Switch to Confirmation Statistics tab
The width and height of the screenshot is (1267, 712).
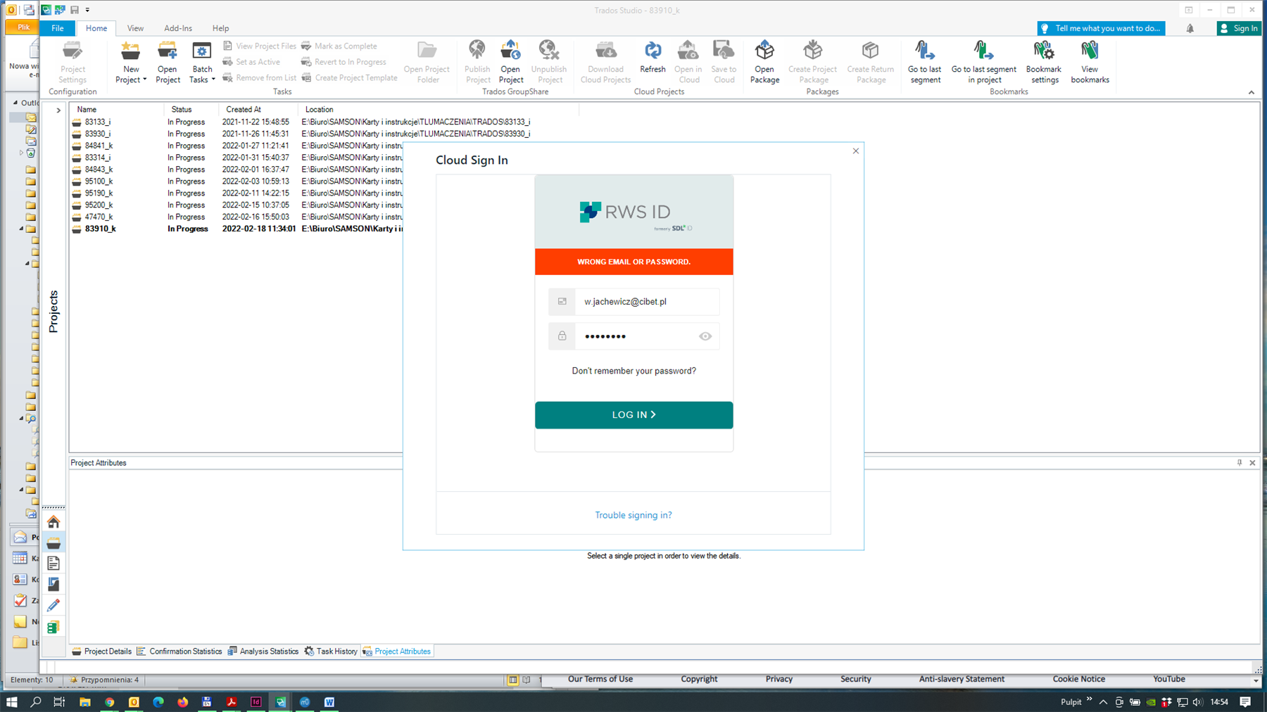(x=179, y=651)
